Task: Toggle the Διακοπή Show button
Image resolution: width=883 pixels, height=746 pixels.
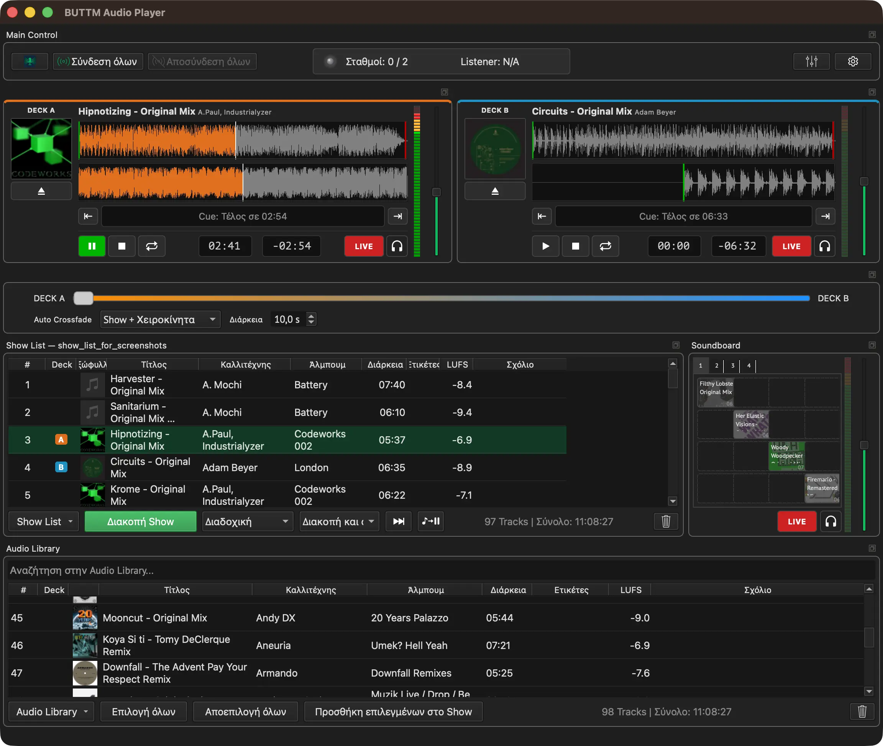Action: 140,521
